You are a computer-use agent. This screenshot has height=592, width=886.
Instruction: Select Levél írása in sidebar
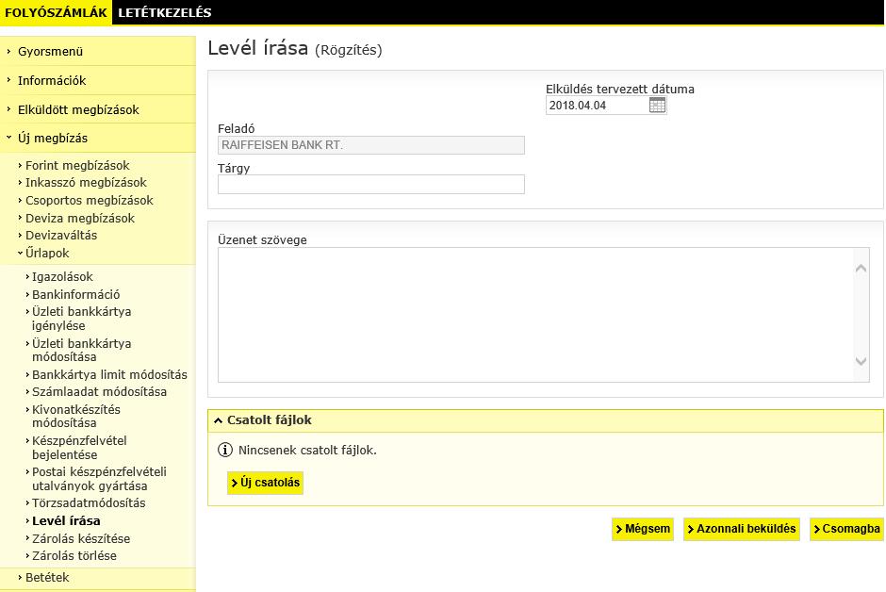66,520
